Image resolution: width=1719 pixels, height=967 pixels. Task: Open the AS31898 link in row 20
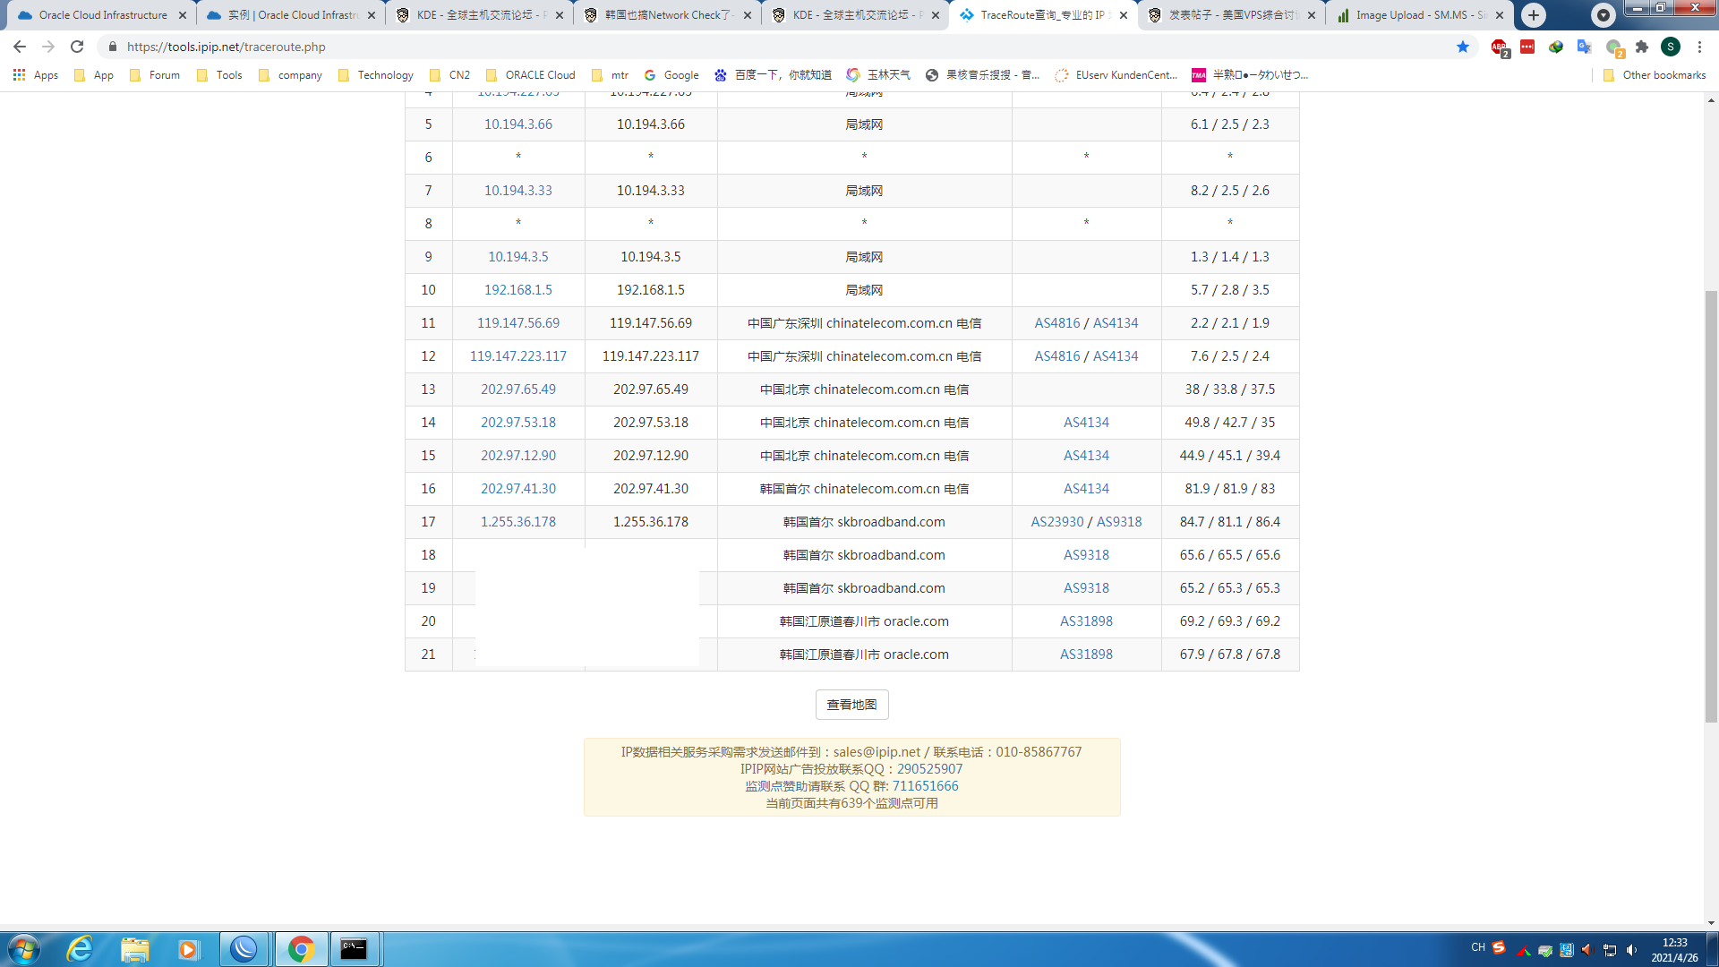pyautogui.click(x=1086, y=621)
